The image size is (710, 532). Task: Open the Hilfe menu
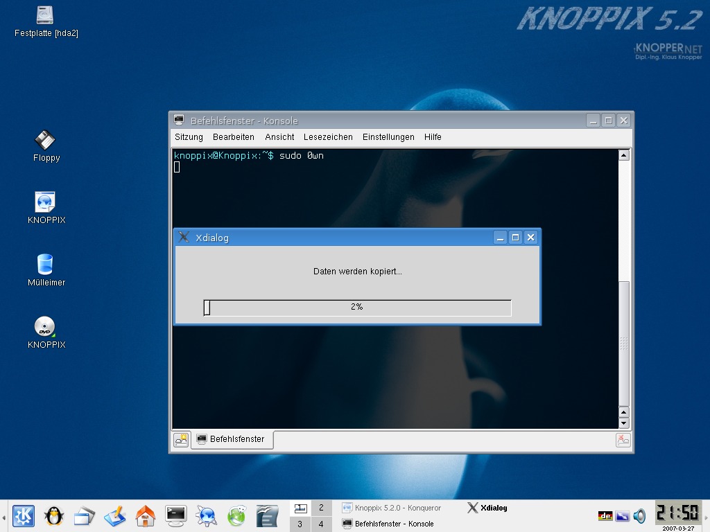click(433, 137)
